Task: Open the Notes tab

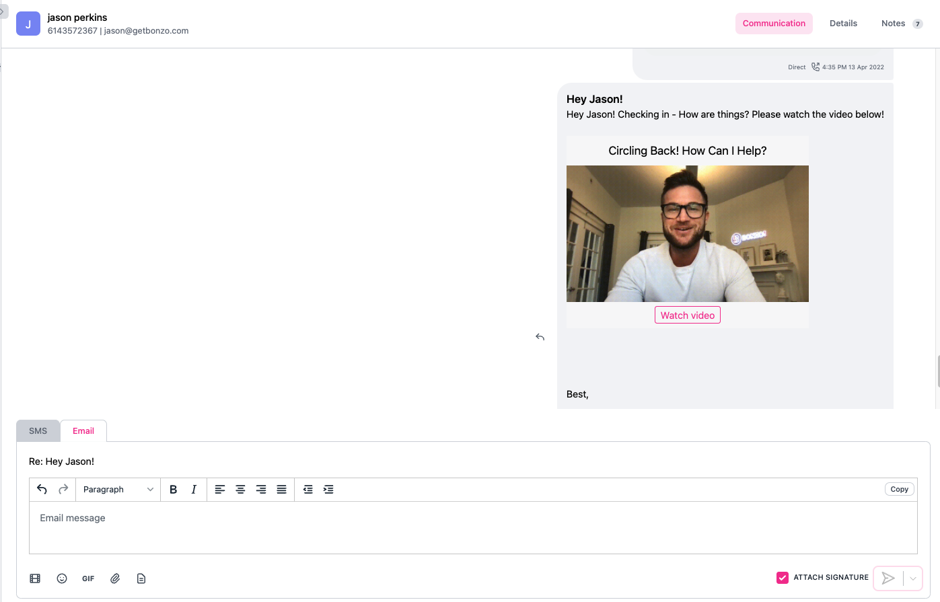Action: click(902, 24)
